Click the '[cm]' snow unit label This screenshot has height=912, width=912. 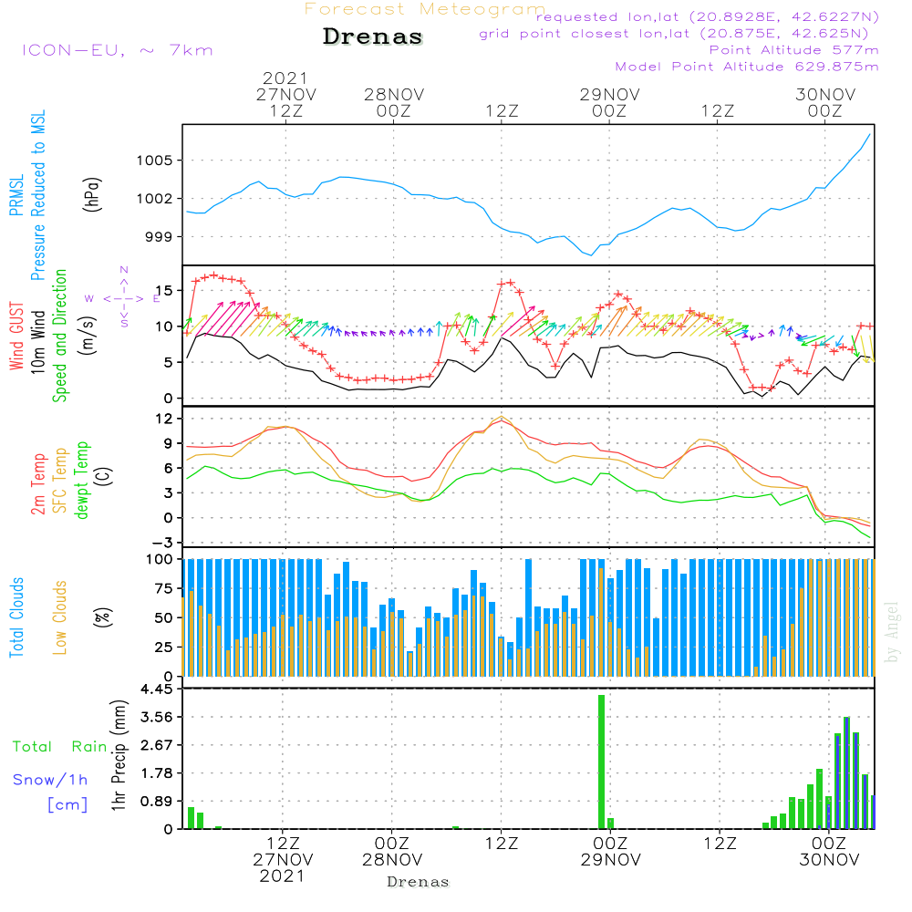point(68,805)
